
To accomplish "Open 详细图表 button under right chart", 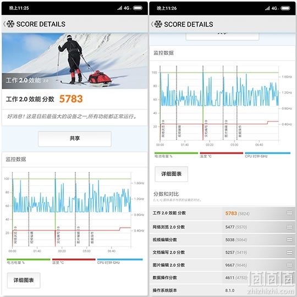I will pyautogui.click(x=172, y=174).
